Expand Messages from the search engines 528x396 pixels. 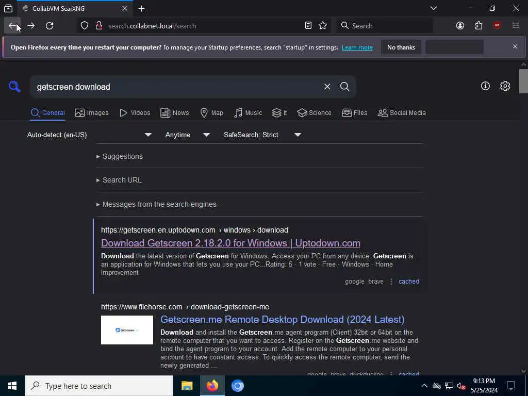(x=156, y=204)
